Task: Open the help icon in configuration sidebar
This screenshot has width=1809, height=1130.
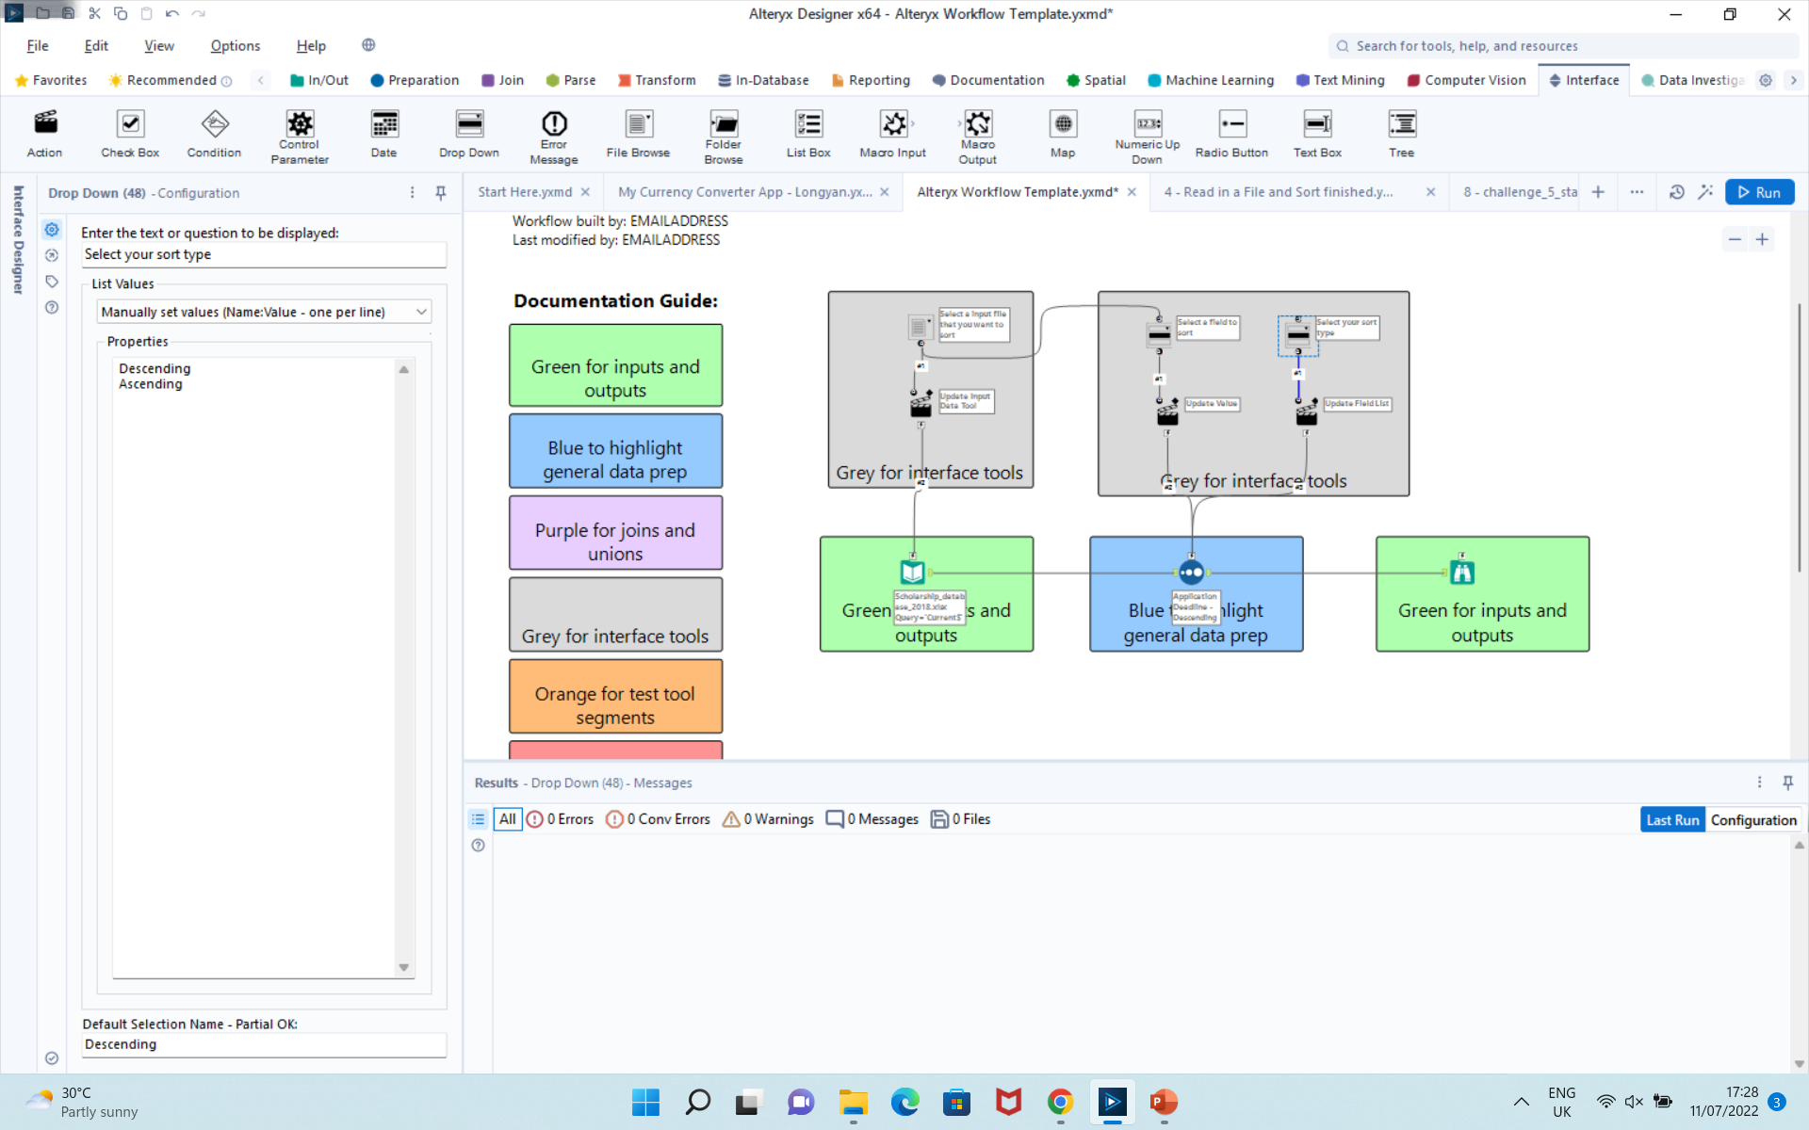Action: pyautogui.click(x=52, y=307)
